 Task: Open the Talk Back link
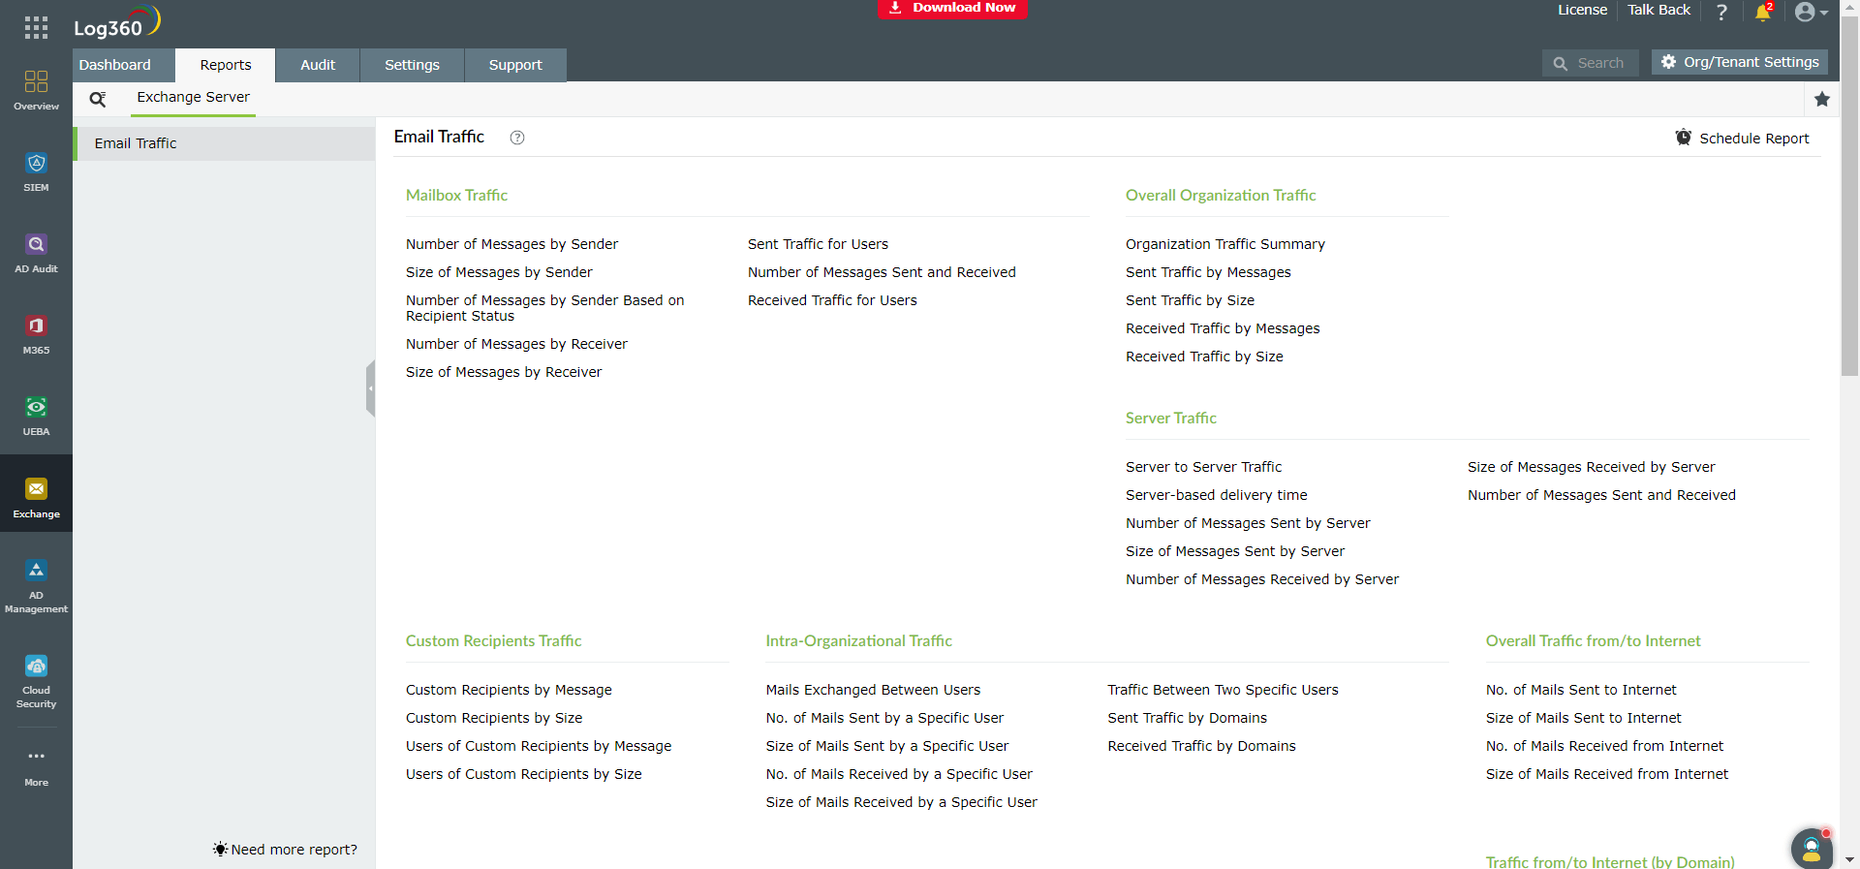1658,10
